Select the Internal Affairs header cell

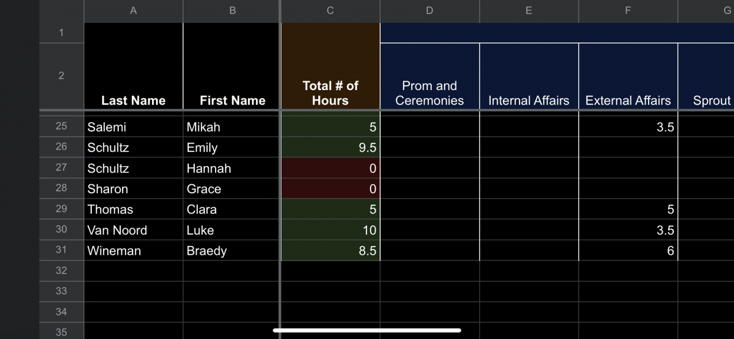(x=529, y=76)
